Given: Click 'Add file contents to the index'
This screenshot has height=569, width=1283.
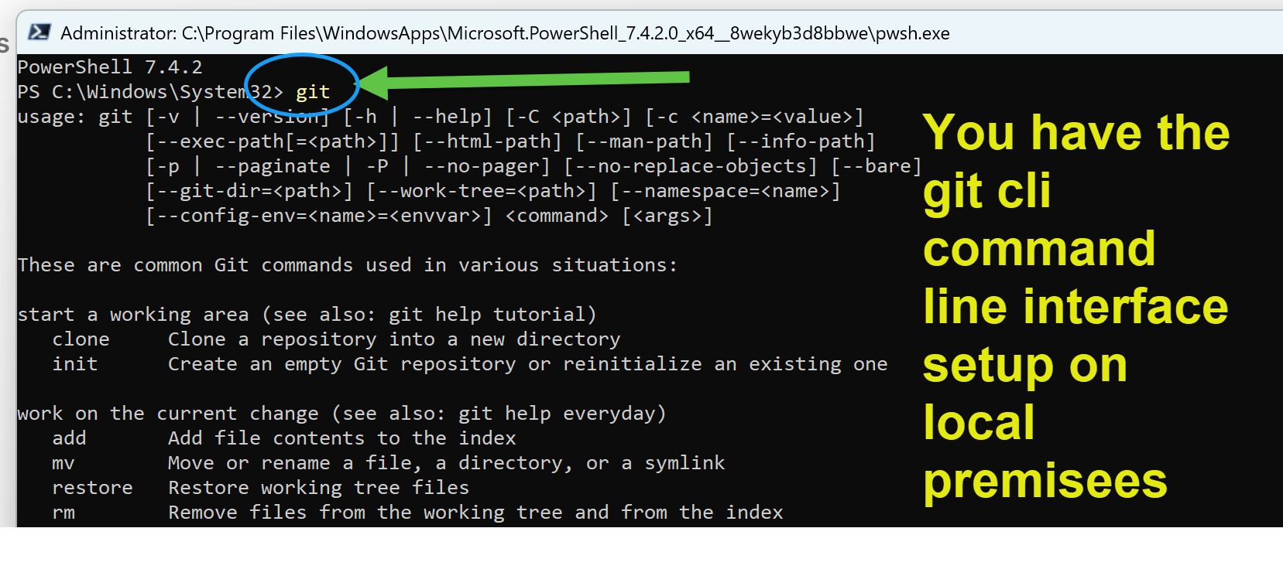Looking at the screenshot, I should [342, 438].
